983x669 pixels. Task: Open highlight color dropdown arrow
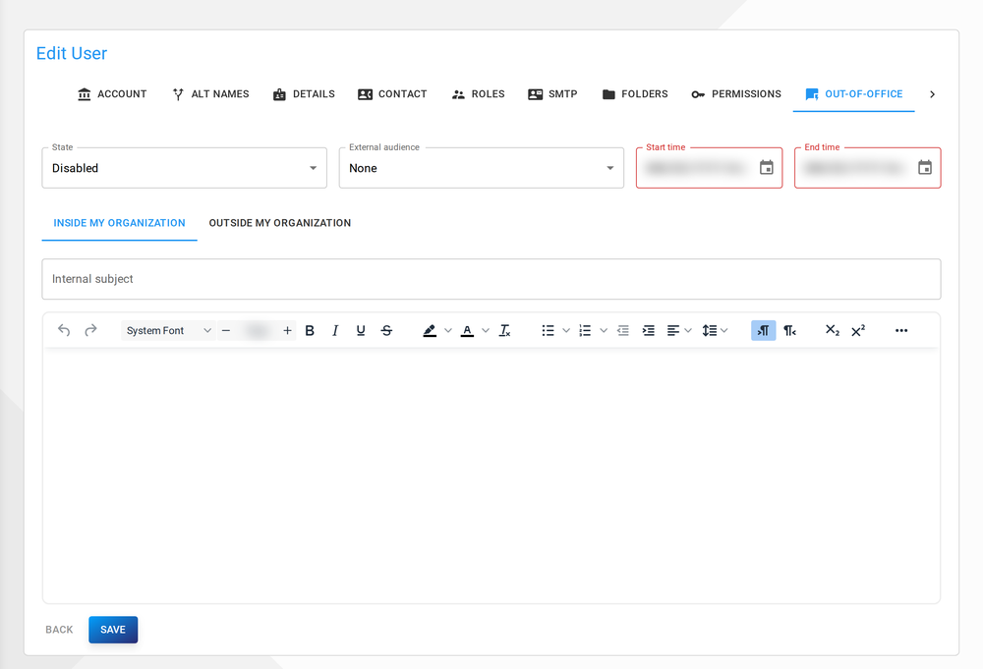pos(447,330)
